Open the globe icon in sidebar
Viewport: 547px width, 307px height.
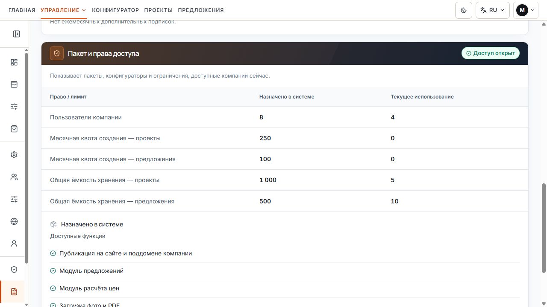pyautogui.click(x=14, y=221)
